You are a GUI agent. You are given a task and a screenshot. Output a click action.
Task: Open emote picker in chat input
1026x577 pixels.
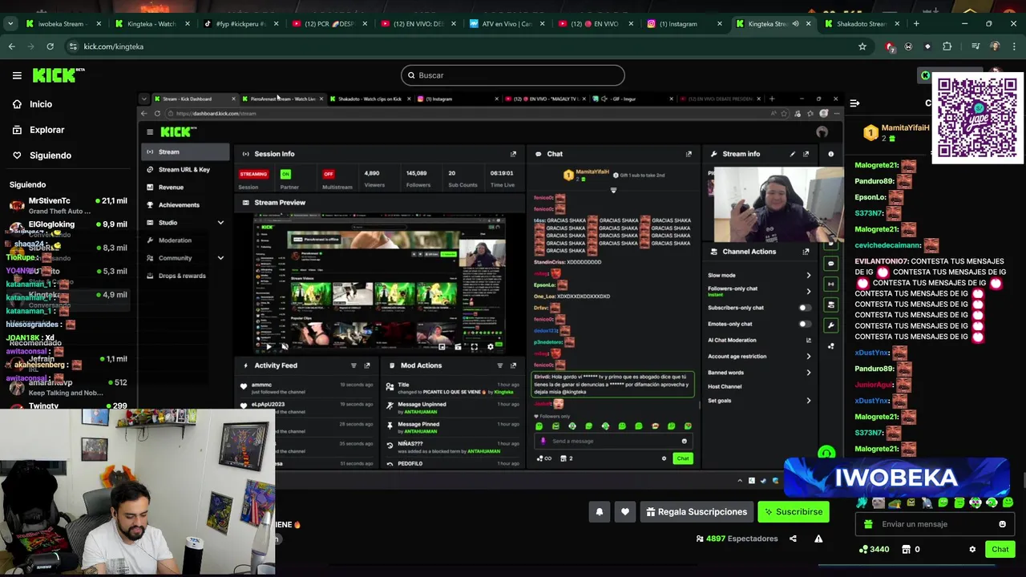[1002, 524]
